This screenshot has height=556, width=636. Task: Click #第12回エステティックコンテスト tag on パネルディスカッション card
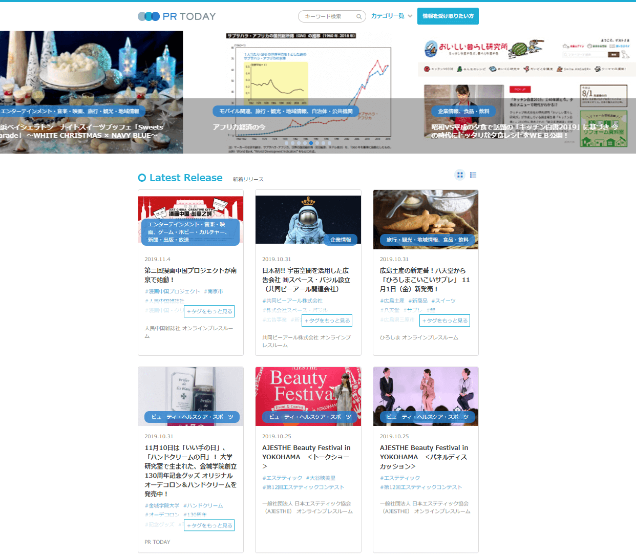421,487
